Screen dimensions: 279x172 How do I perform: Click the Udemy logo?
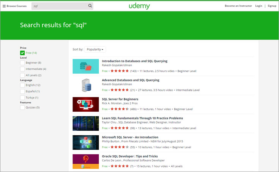pos(139,6)
